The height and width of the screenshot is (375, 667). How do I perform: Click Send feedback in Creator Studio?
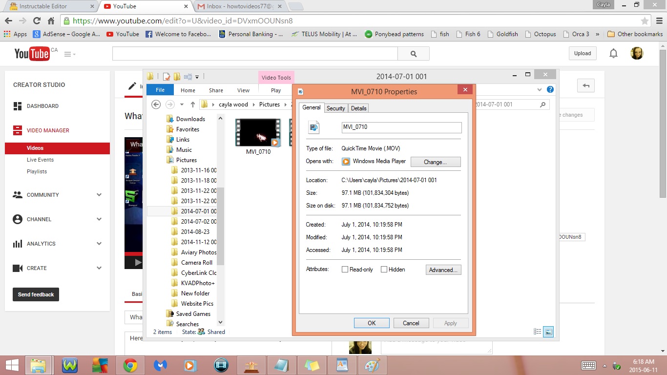pos(36,294)
